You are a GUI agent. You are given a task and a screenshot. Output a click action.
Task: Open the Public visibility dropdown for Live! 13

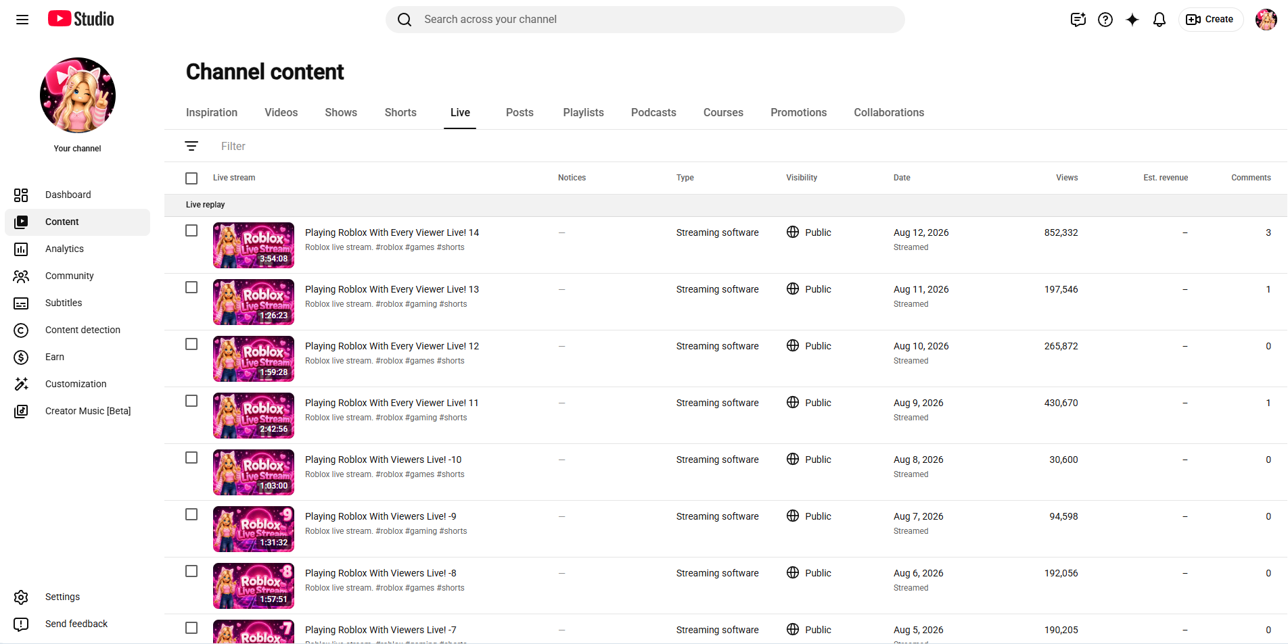[809, 289]
